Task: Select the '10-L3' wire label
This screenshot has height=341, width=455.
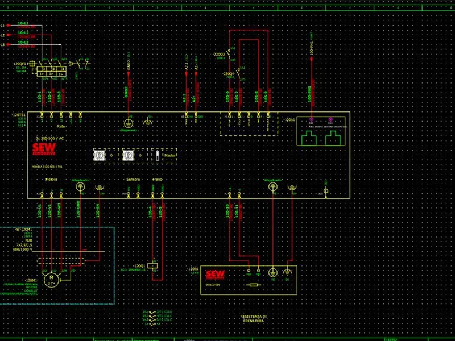Action: click(x=23, y=42)
